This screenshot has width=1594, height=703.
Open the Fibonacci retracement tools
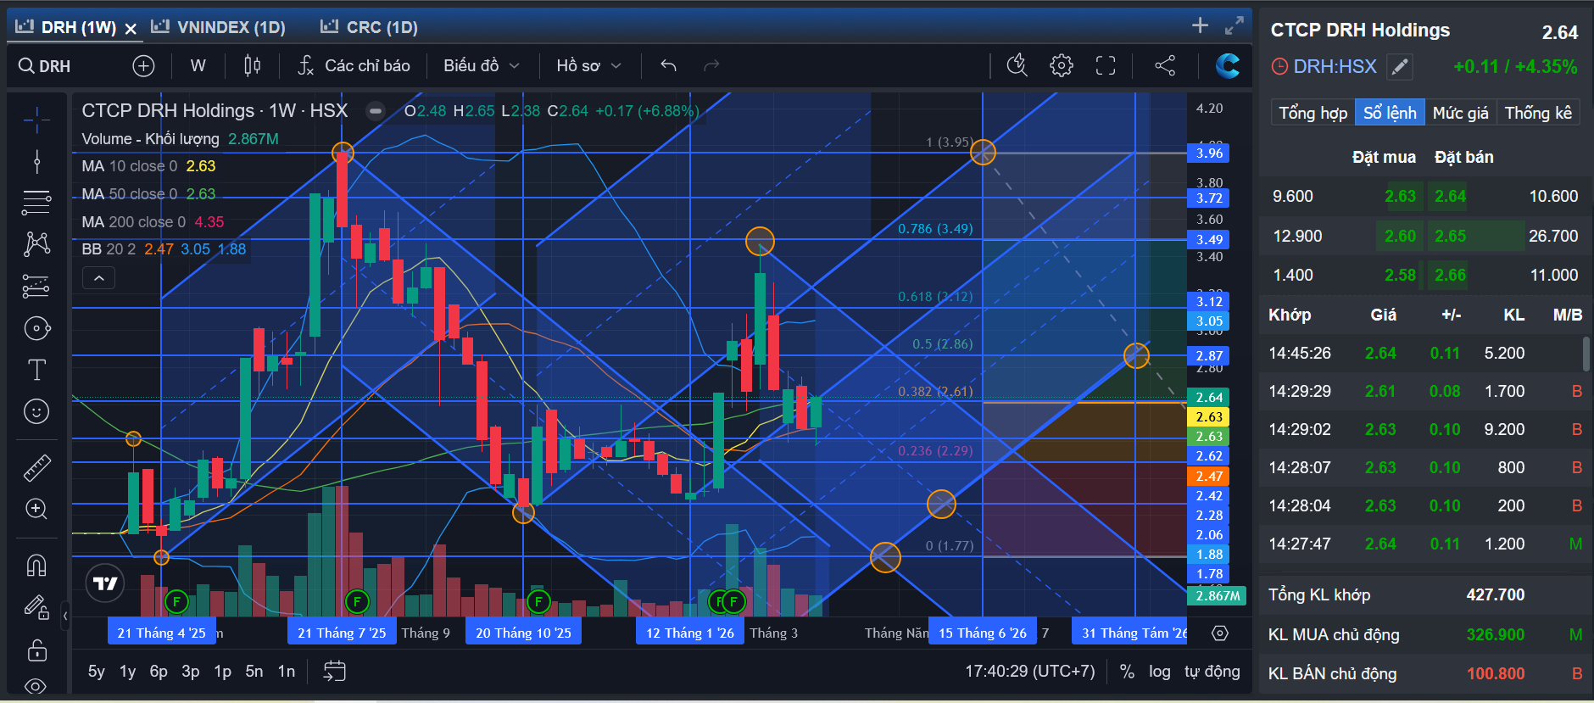click(36, 203)
